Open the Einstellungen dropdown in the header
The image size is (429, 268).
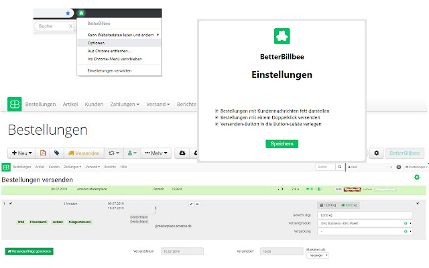[416, 167]
